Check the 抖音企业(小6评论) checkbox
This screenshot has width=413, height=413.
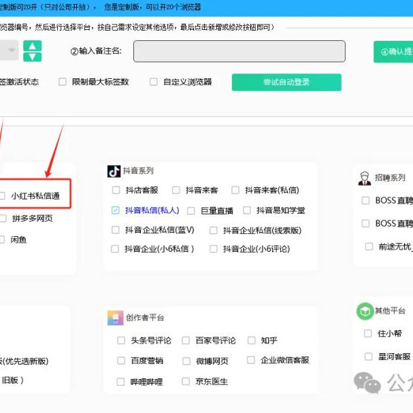(x=214, y=249)
